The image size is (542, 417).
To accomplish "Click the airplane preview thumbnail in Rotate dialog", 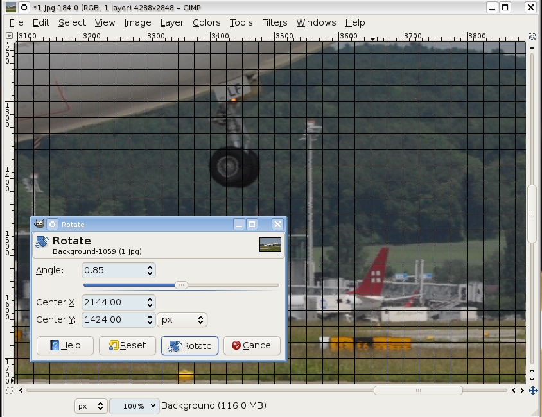I will click(x=270, y=244).
